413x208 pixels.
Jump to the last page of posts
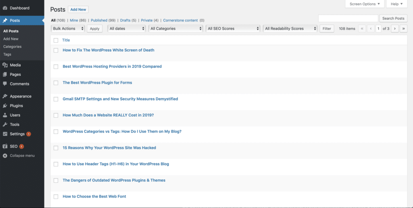point(403,29)
